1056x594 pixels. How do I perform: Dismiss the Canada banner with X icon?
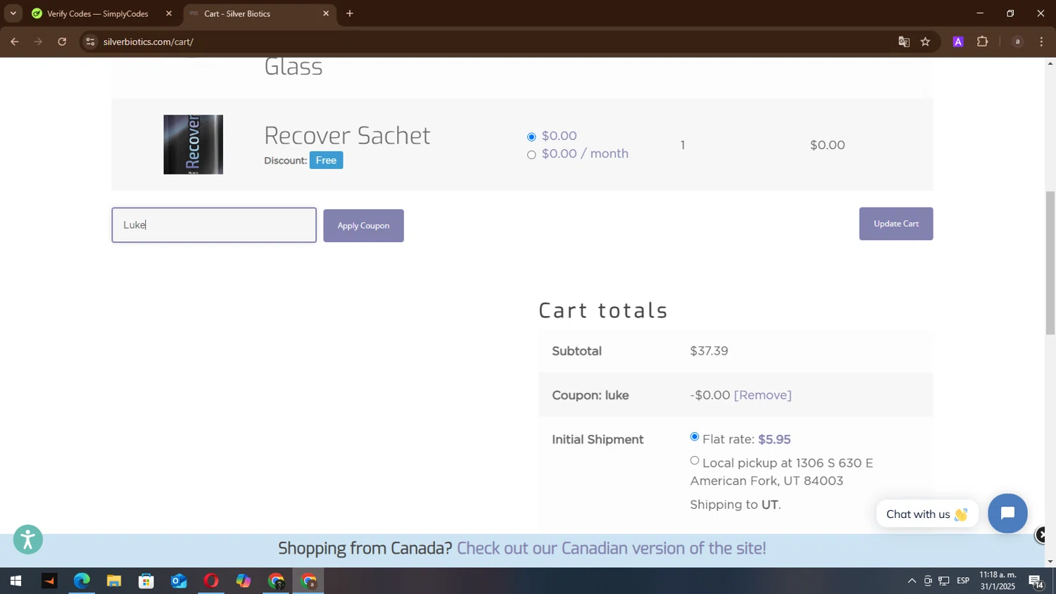coord(1043,536)
